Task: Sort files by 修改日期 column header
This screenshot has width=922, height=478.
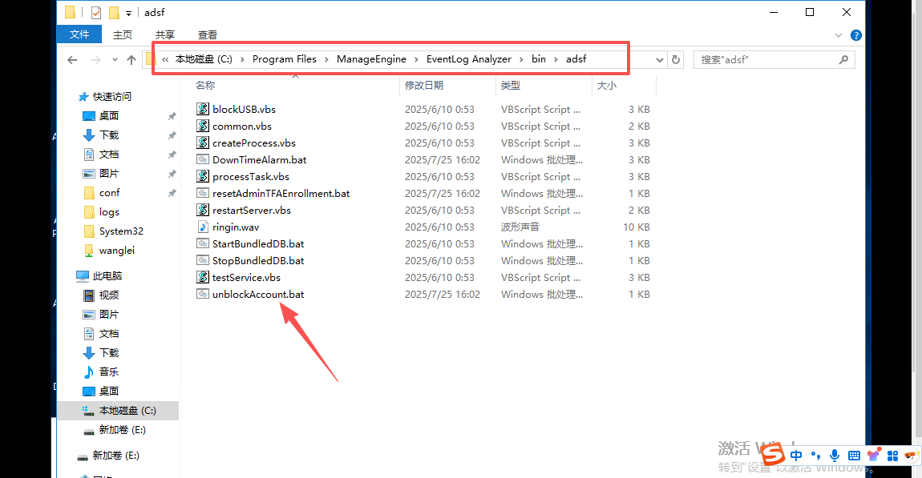Action: coord(424,85)
